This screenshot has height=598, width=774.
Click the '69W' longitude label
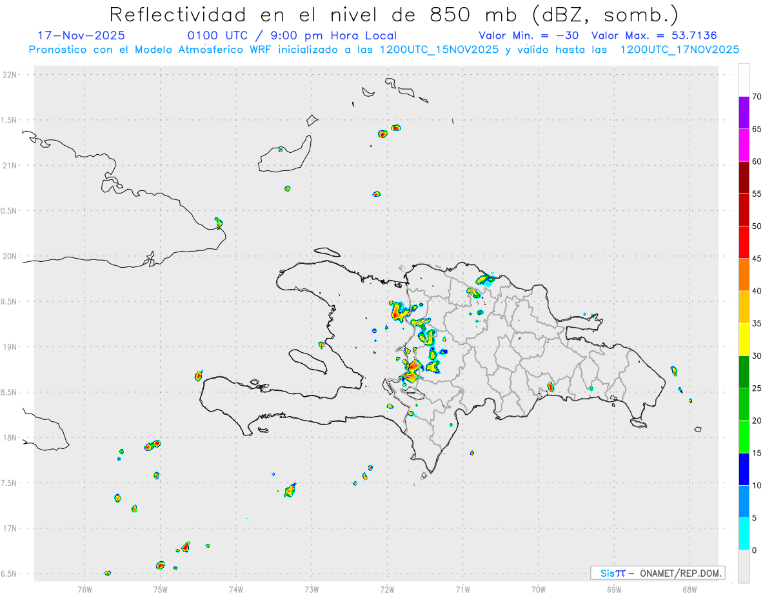click(x=614, y=589)
